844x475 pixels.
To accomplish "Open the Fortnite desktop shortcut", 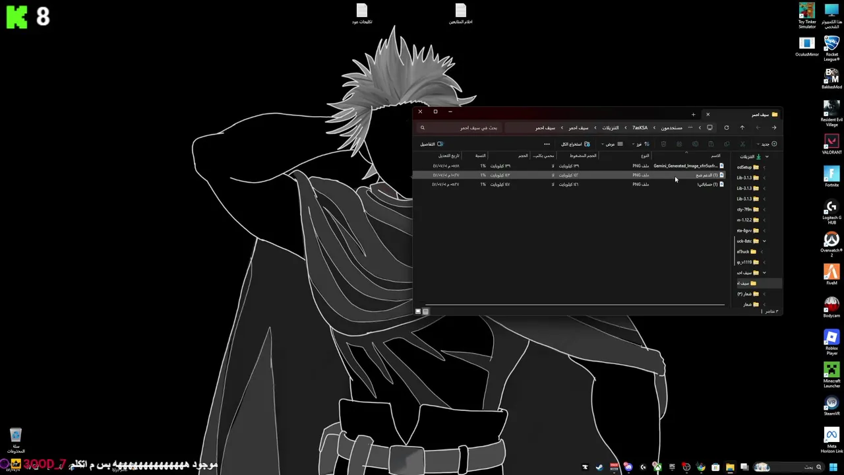I will (831, 176).
